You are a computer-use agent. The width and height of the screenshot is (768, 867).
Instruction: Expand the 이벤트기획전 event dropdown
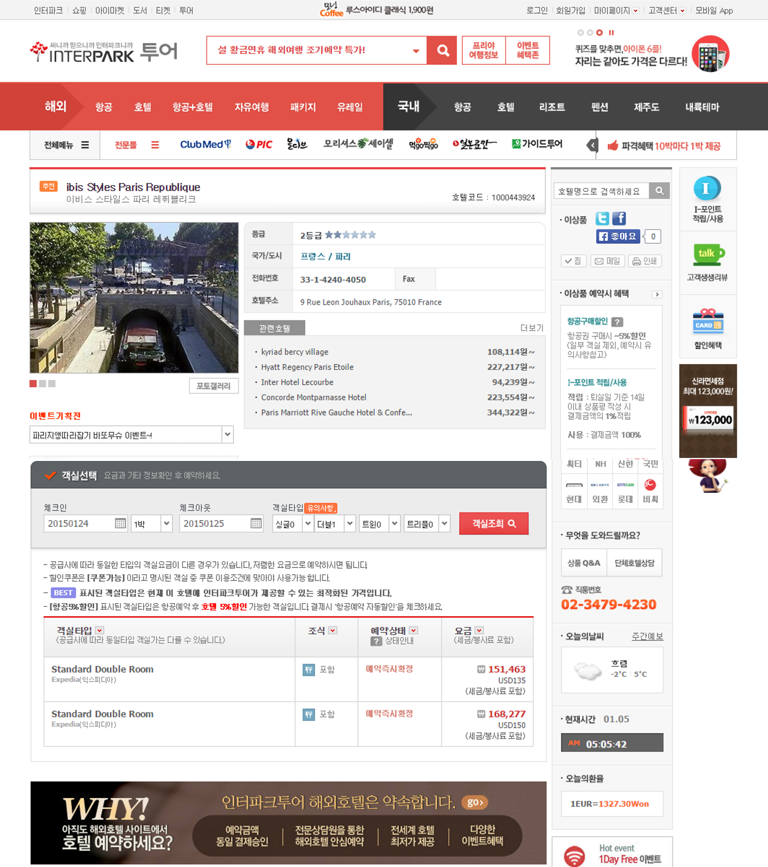tap(227, 434)
